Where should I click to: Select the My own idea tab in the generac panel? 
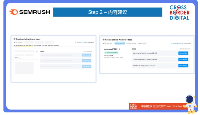(108, 43)
